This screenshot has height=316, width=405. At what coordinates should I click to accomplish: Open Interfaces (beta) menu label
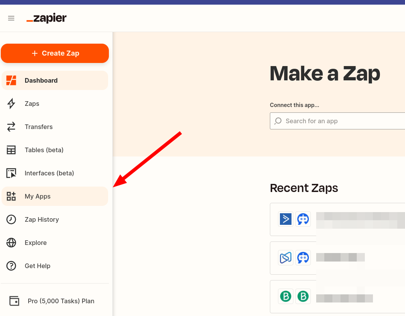coord(49,173)
